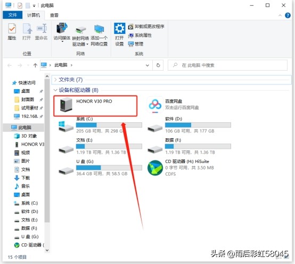Click the Forward navigation arrow
The image size is (295, 264).
[x=20, y=65]
